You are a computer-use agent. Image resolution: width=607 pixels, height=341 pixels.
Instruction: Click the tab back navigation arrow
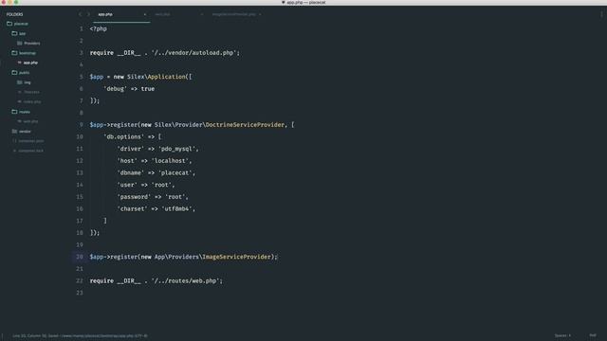point(80,14)
